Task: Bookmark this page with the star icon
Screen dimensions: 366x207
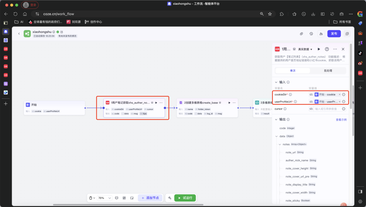Action: coord(270,14)
